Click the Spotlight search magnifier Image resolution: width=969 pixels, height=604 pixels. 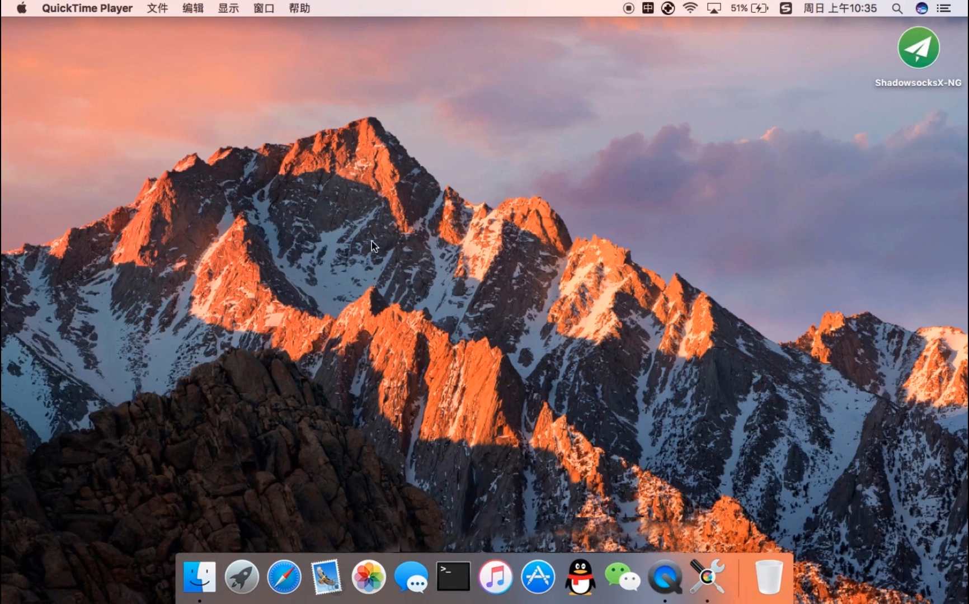pos(897,8)
